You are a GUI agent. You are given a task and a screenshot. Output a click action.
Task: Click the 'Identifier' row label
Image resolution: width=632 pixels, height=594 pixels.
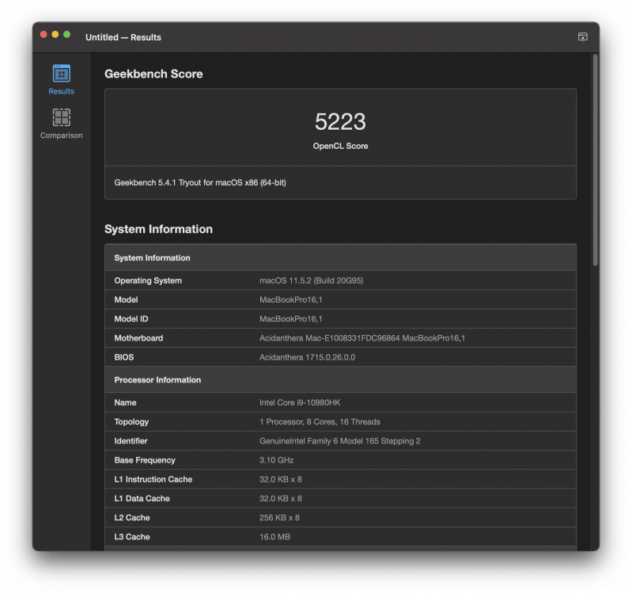point(131,441)
